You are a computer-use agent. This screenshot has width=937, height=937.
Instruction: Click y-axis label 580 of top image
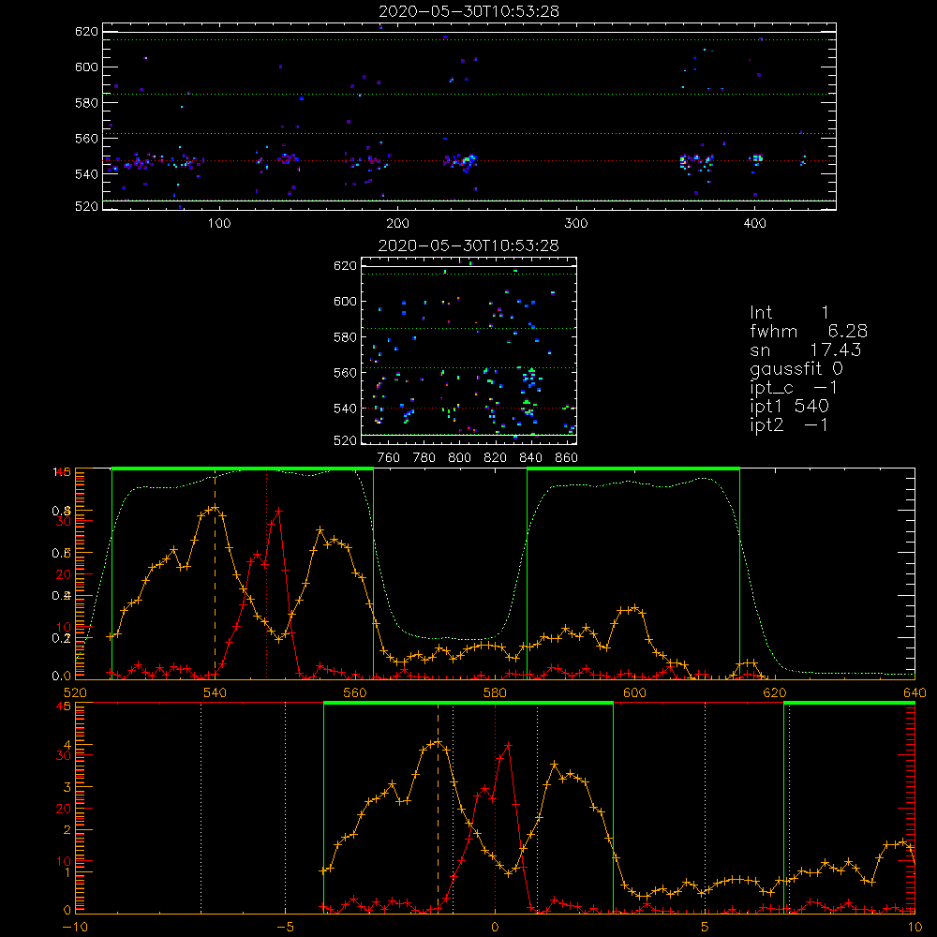(86, 103)
